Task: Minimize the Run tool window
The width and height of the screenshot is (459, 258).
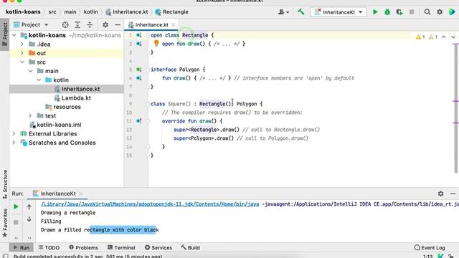Action: click(x=453, y=193)
